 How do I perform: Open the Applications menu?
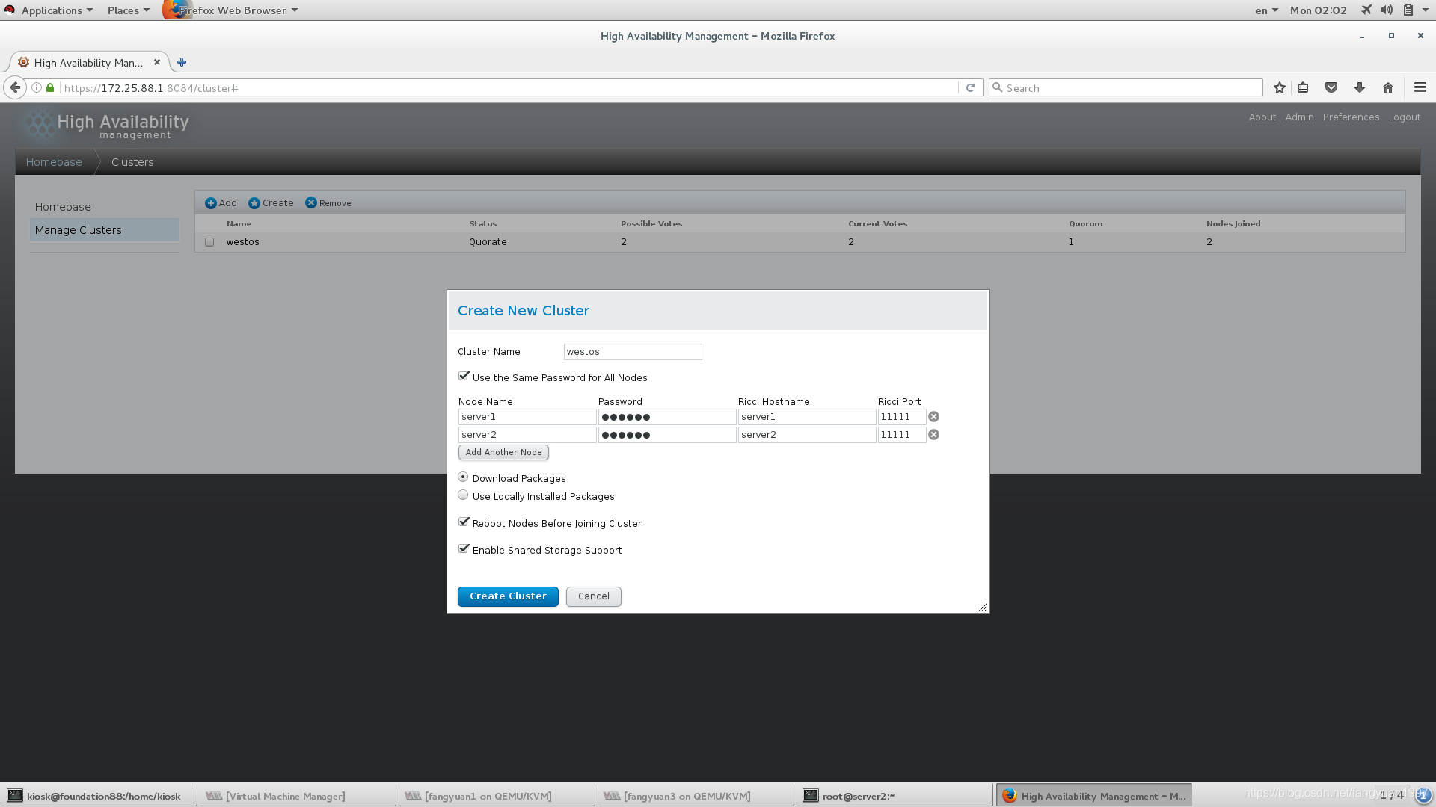coord(51,10)
